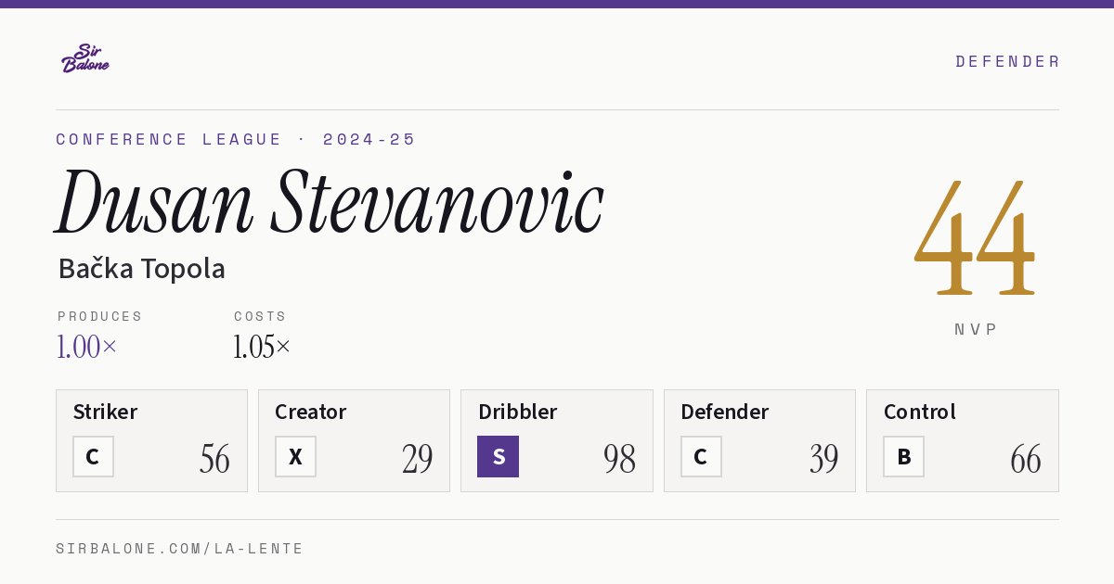Select the Defender score 39
The height and width of the screenshot is (584, 1114).
coord(823,459)
